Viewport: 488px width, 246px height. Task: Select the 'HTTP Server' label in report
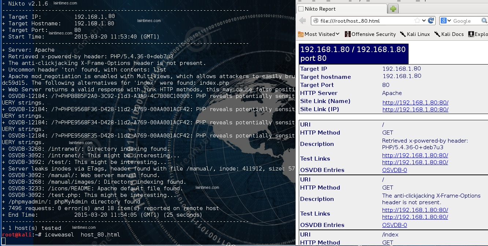(x=319, y=93)
